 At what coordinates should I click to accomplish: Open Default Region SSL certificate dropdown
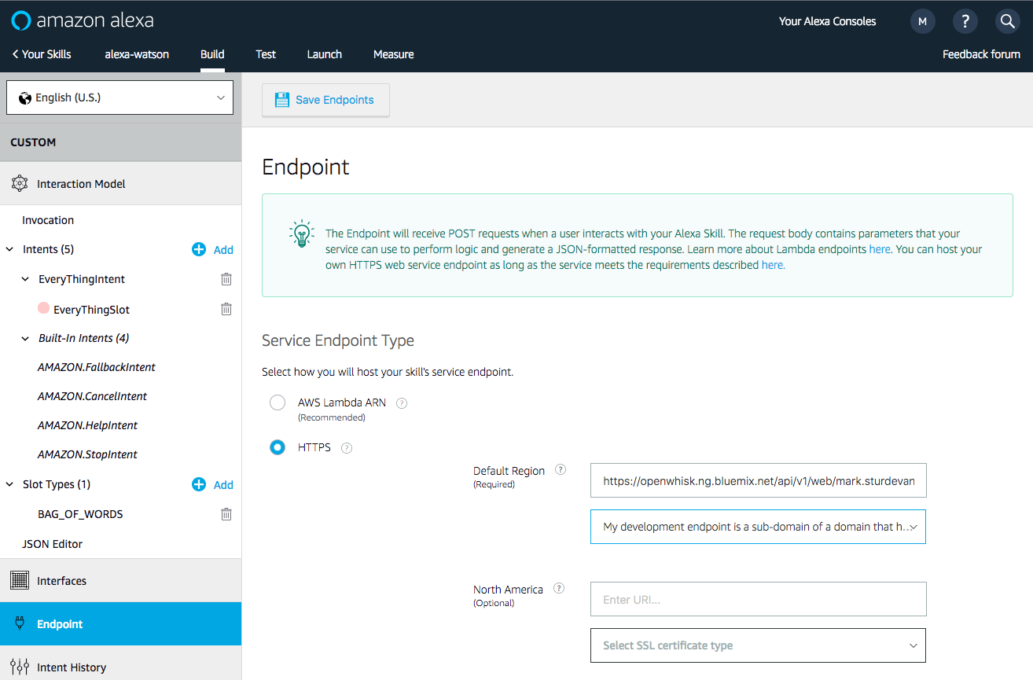click(758, 527)
